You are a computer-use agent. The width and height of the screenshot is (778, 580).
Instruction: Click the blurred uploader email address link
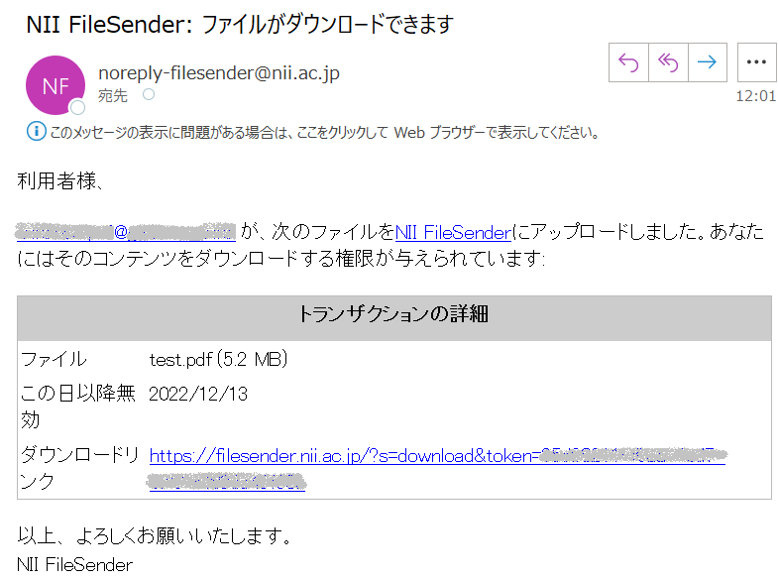click(126, 233)
